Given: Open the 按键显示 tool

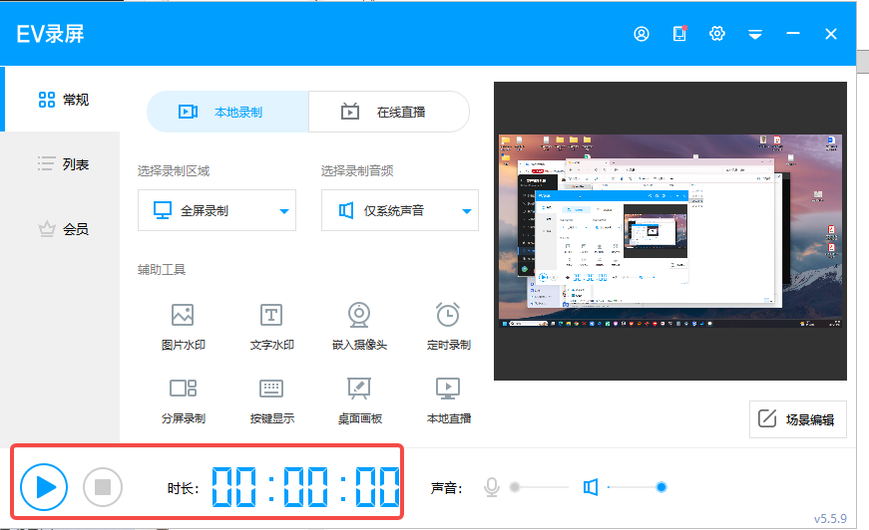Looking at the screenshot, I should click(271, 400).
